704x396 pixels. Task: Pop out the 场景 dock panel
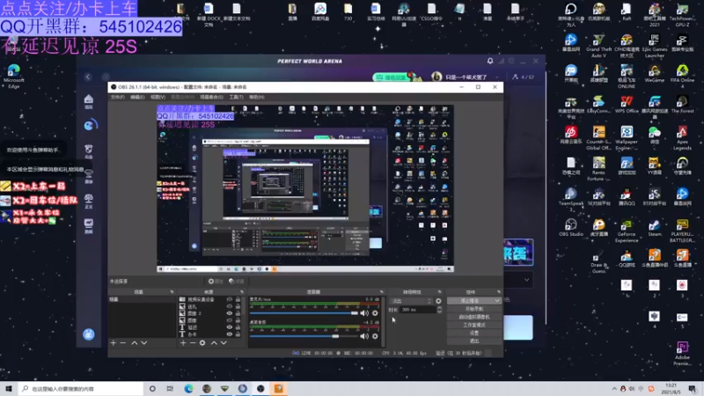point(172,292)
